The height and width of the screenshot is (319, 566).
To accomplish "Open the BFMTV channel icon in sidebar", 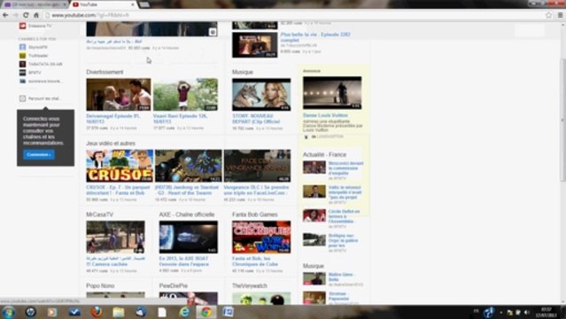I will click(x=22, y=73).
